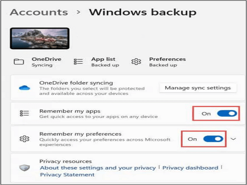The width and height of the screenshot is (247, 185).
Task: Click the breadcrumb chevron after Accounts
Action: tap(79, 12)
